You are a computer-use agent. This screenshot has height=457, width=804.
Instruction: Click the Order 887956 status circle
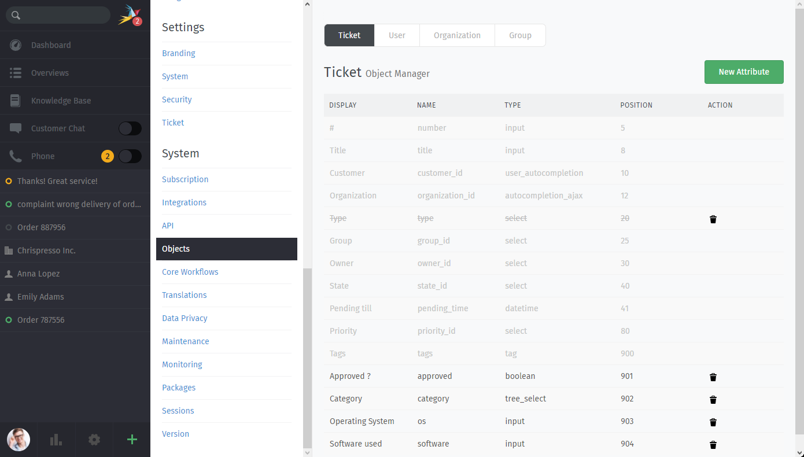pyautogui.click(x=9, y=227)
